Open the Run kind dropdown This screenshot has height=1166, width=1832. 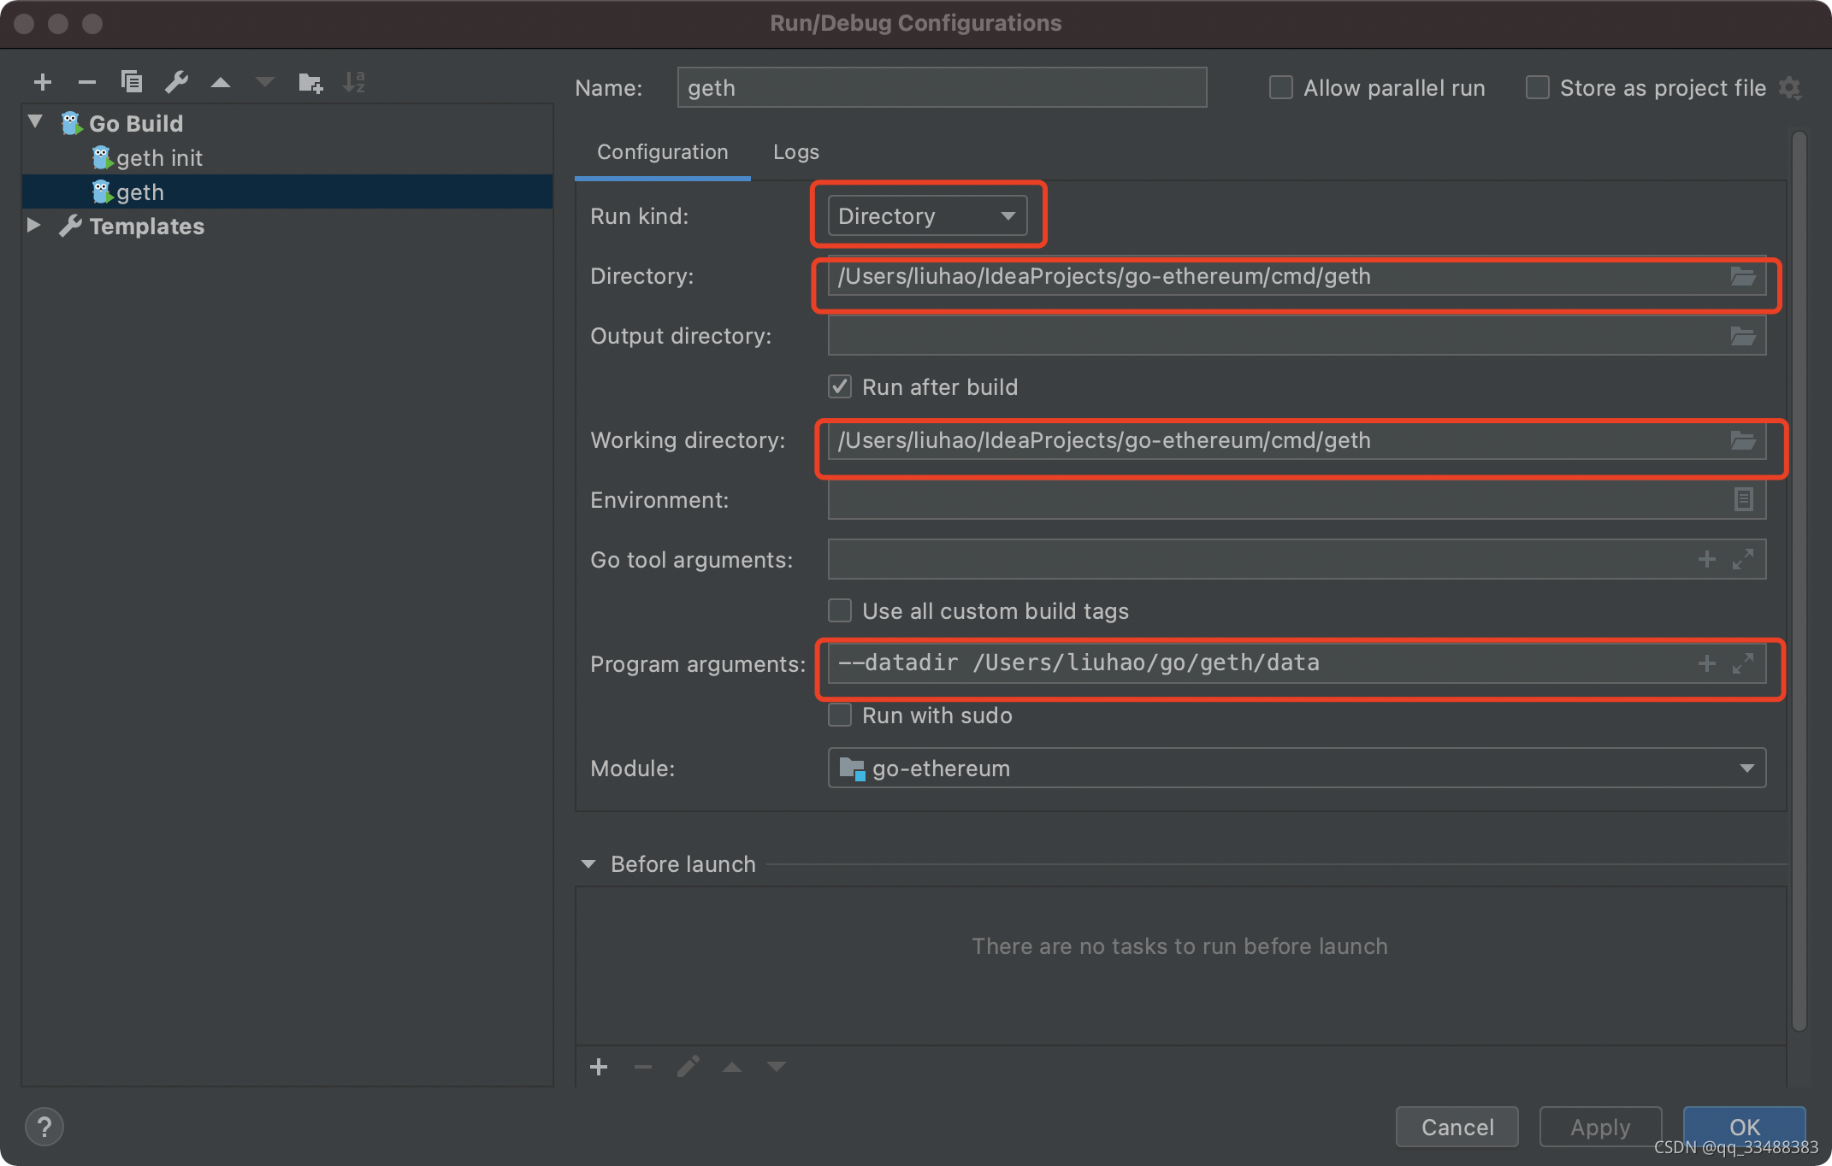[x=927, y=216]
